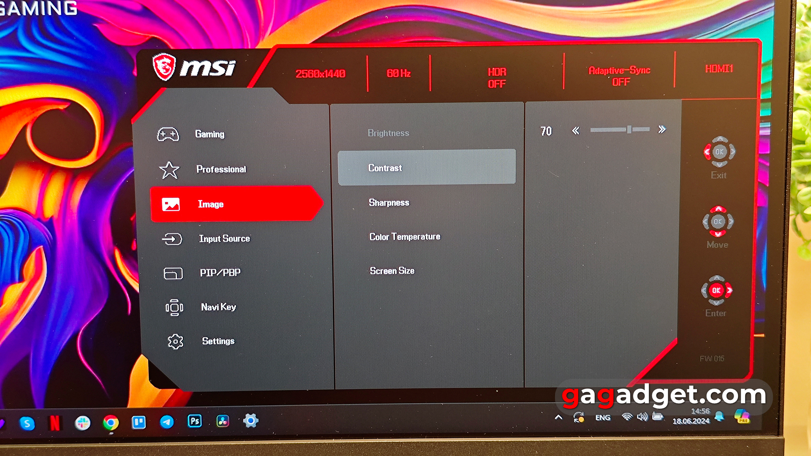Image resolution: width=811 pixels, height=456 pixels.
Task: Open Telegram from the taskbar
Action: tap(167, 422)
